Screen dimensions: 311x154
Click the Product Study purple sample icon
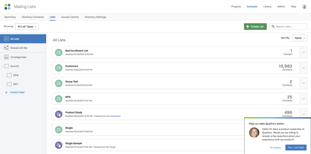pyautogui.click(x=59, y=114)
